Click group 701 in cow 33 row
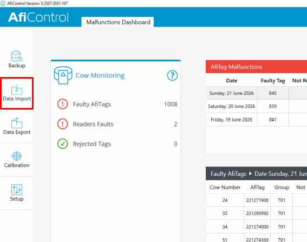307x242 pixels. [x=282, y=213]
